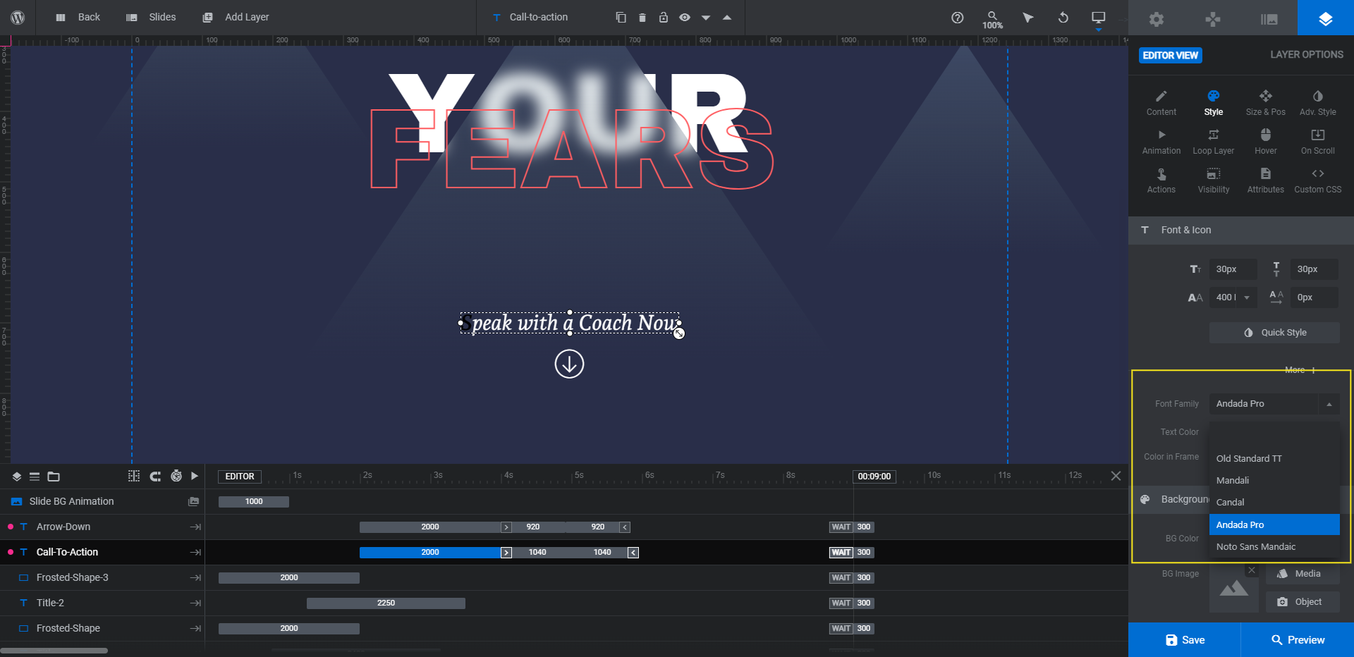The height and width of the screenshot is (657, 1354).
Task: Delete the selected layer with trash icon
Action: [642, 18]
